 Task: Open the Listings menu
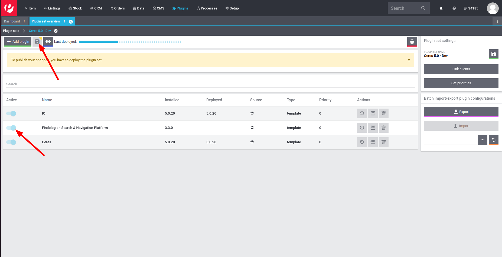click(52, 8)
